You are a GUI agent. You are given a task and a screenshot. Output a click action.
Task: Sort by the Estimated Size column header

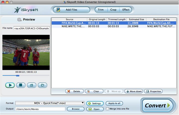pos(136,19)
